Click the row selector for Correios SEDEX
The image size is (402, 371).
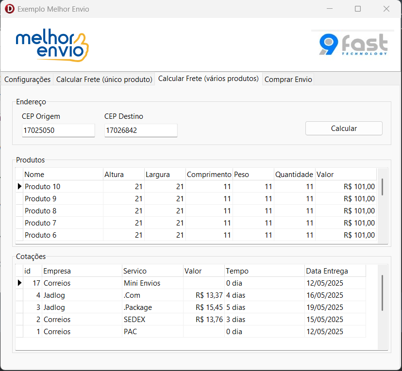pyautogui.click(x=19, y=320)
